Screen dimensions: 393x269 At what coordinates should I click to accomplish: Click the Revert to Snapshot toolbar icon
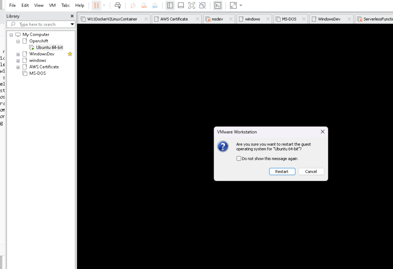tap(144, 5)
